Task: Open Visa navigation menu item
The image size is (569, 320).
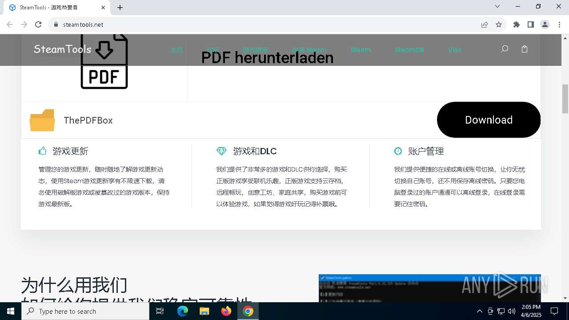Action: (x=454, y=50)
